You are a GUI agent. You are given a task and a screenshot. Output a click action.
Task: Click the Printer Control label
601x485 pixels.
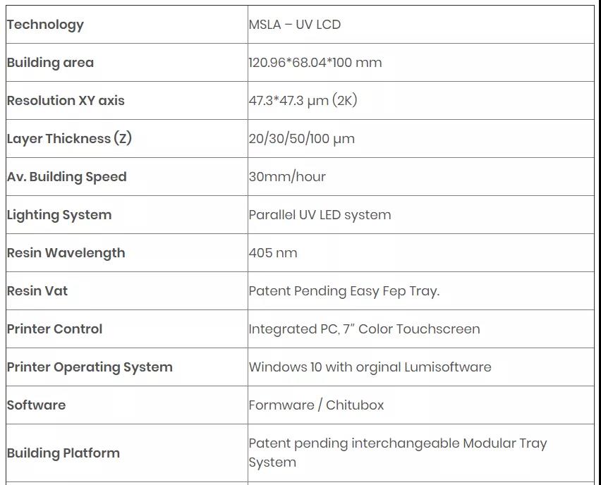tap(54, 329)
